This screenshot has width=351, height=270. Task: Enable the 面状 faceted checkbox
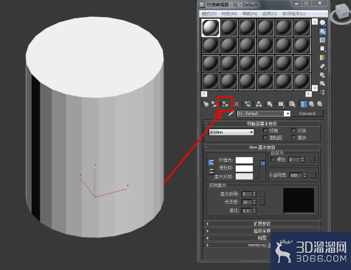[294, 137]
